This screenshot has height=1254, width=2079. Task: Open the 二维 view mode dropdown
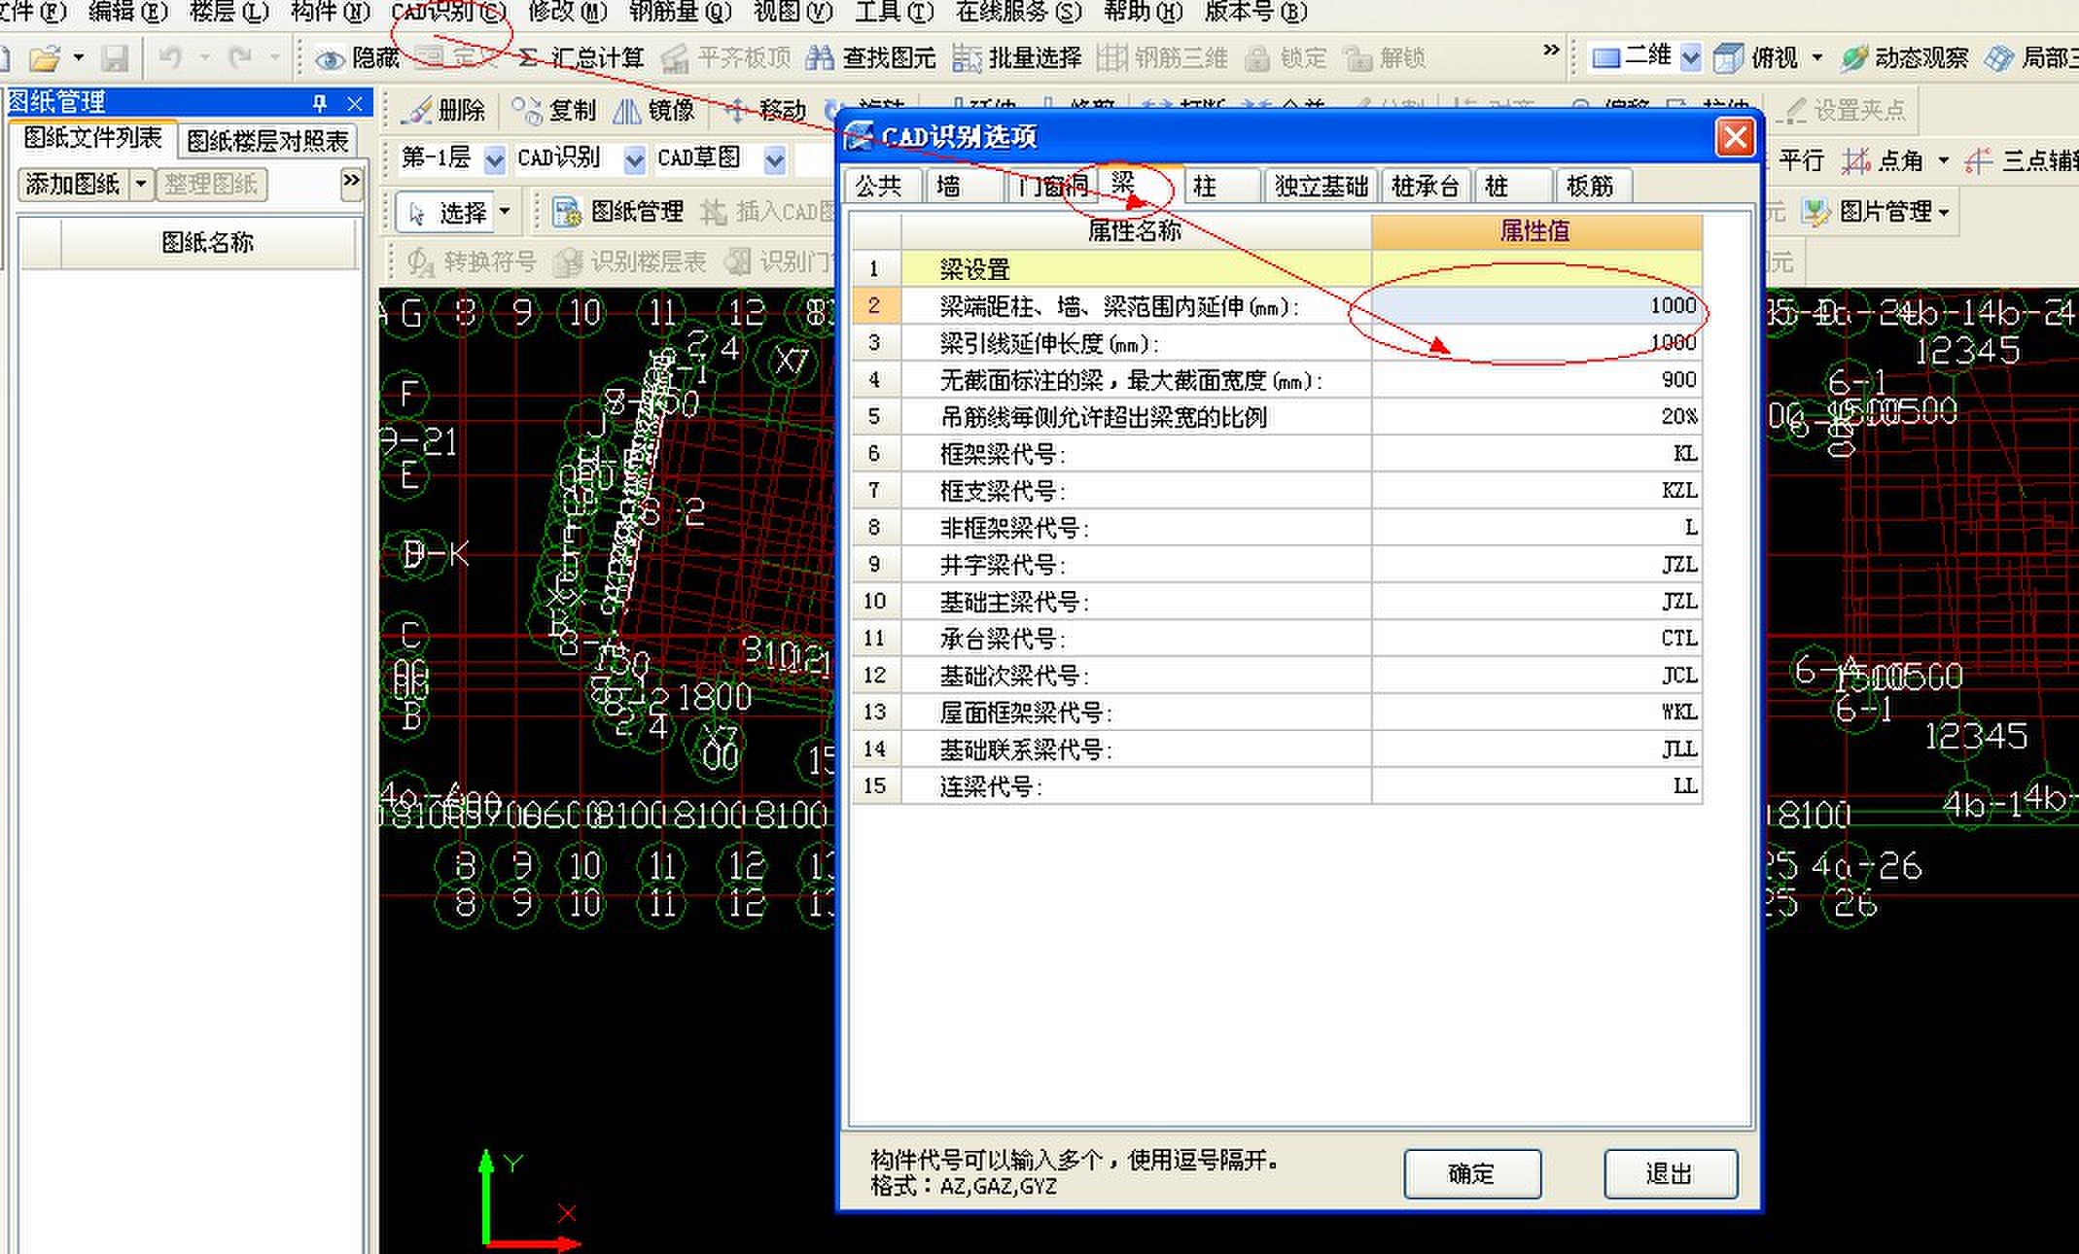[x=1691, y=57]
